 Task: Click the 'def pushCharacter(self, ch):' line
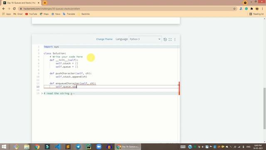coord(70,73)
